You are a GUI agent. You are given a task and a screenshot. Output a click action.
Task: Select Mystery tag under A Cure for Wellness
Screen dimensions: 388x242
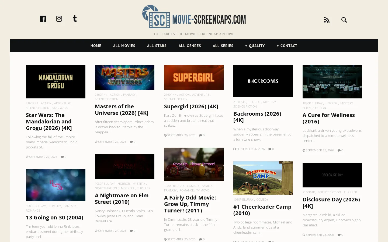(347, 103)
